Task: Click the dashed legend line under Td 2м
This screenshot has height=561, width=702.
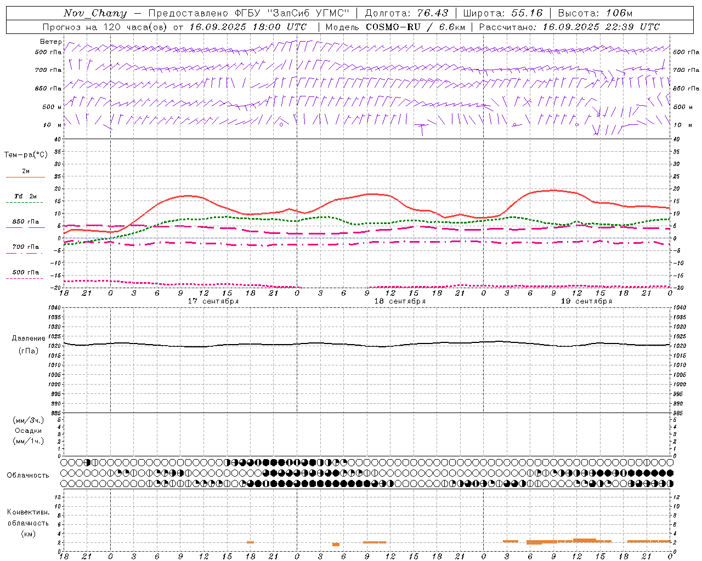Action: click(24, 203)
